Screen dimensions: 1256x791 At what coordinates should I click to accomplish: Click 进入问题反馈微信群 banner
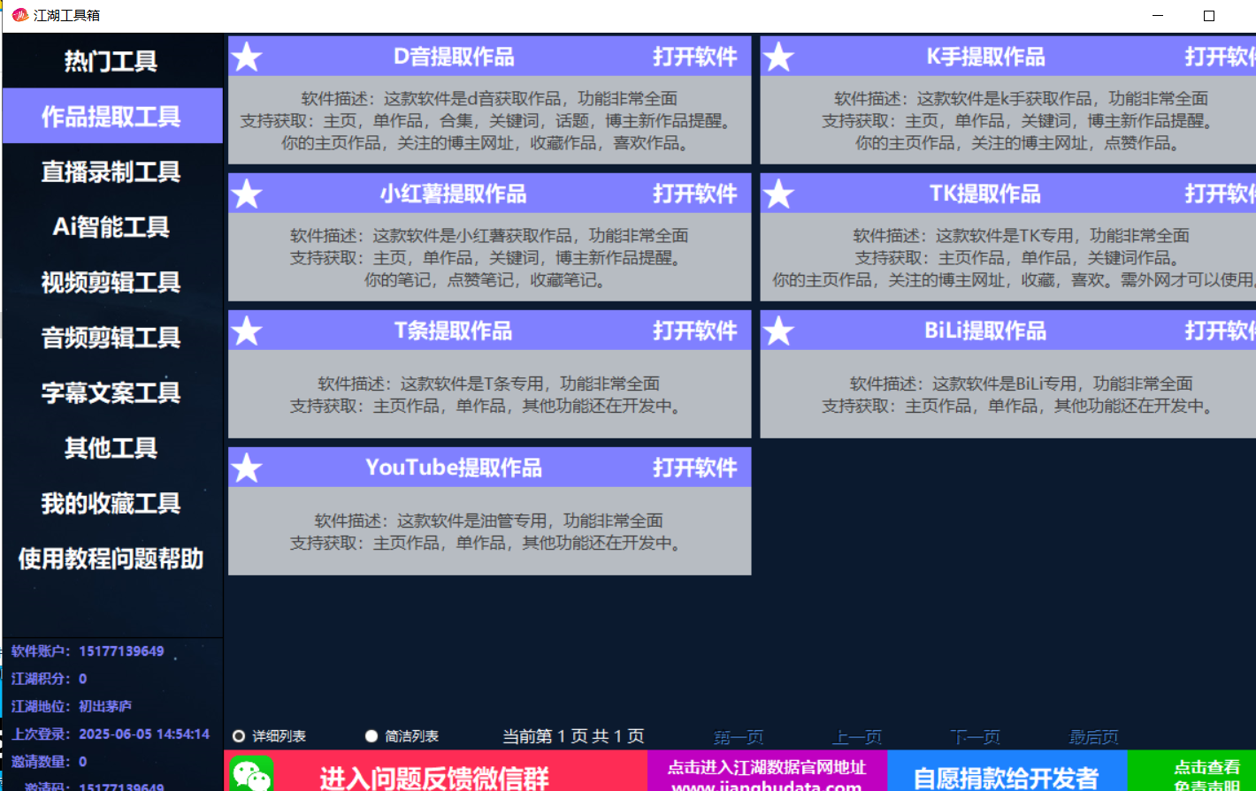pos(435,771)
